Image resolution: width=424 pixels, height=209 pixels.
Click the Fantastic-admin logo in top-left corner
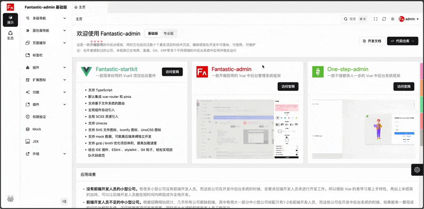coord(10,7)
